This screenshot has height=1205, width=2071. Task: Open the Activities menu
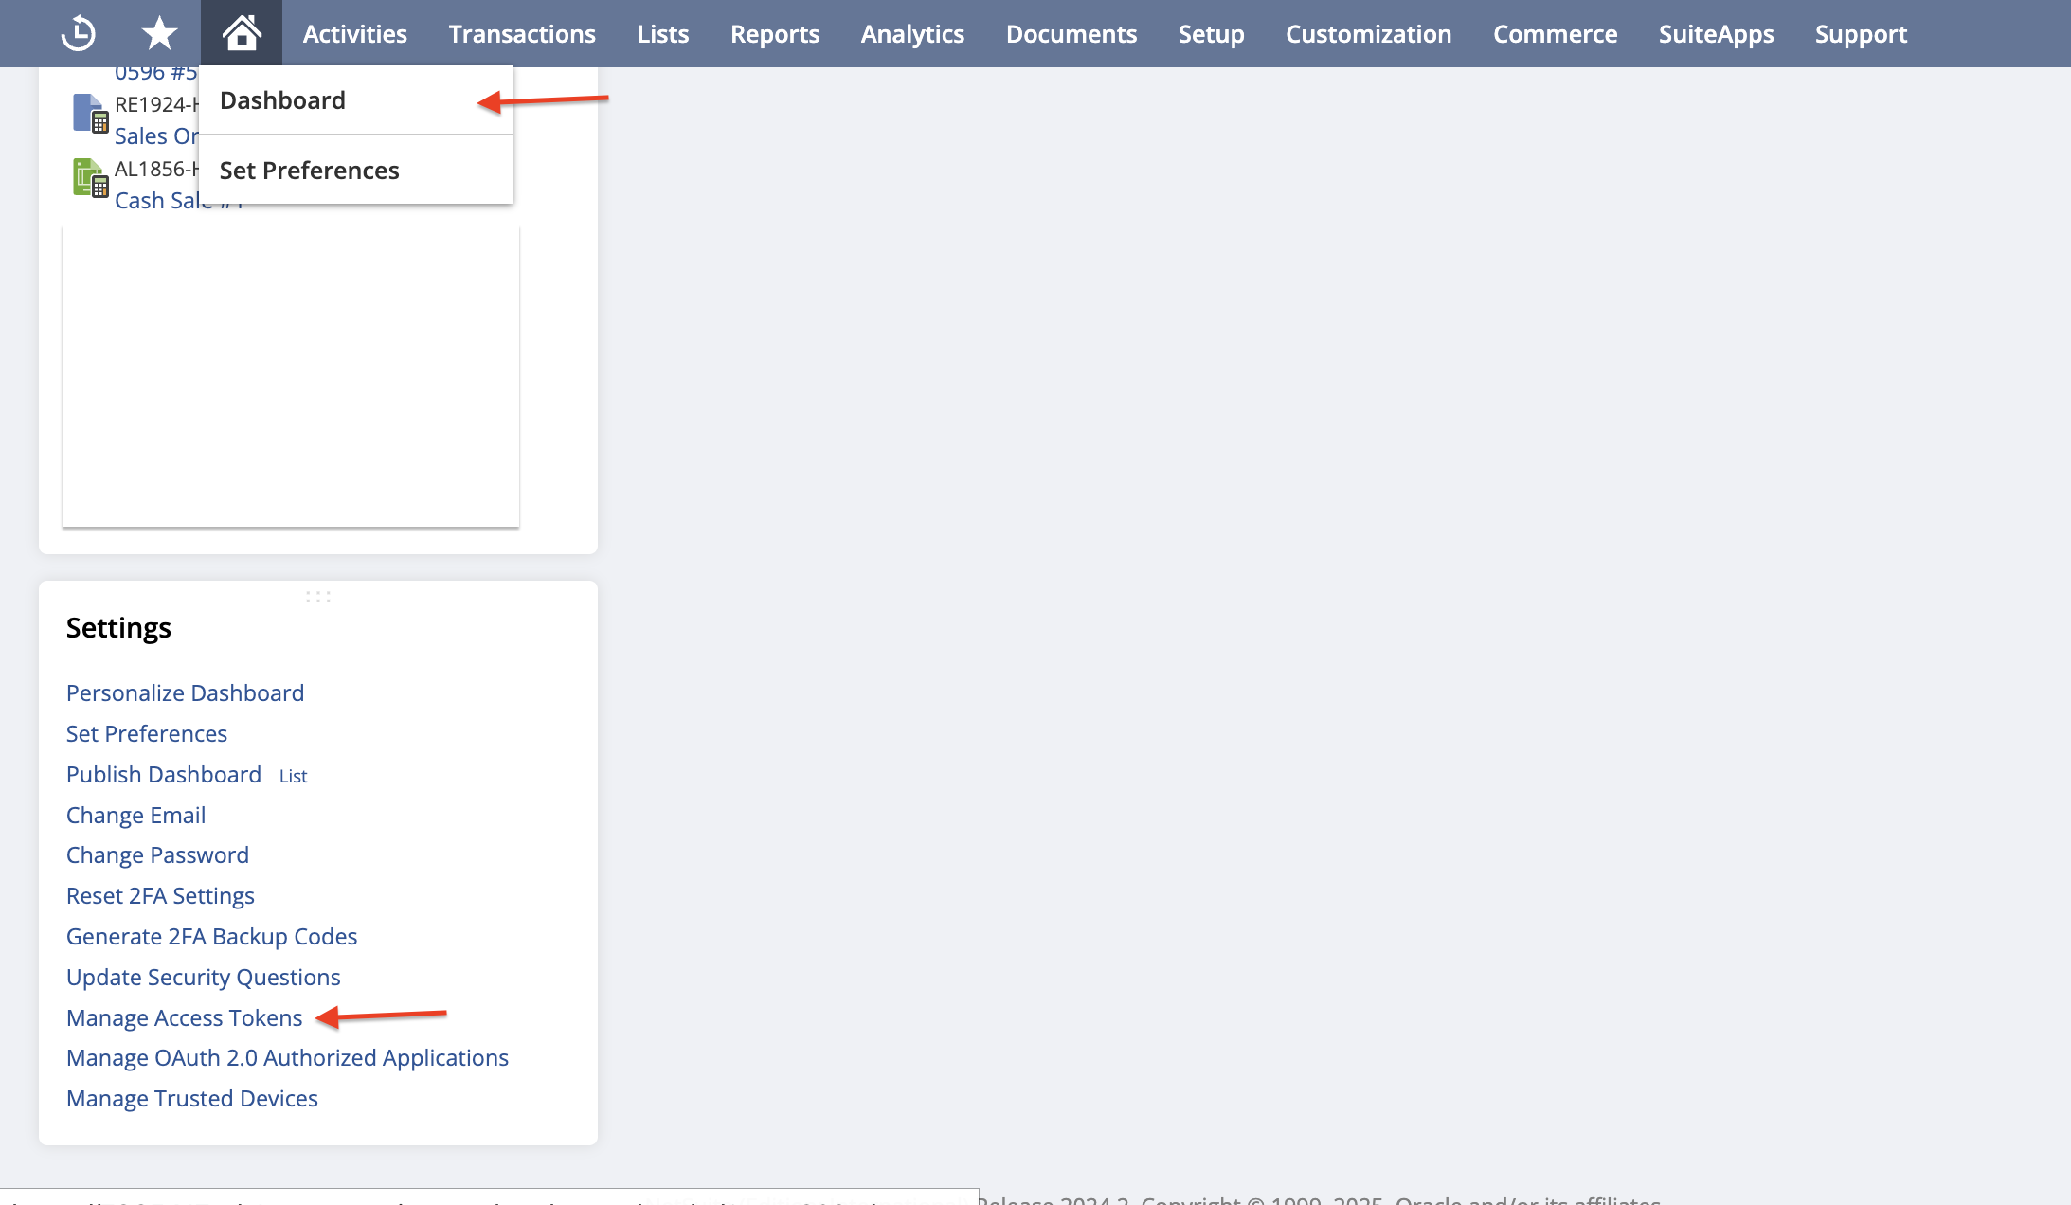tap(354, 33)
